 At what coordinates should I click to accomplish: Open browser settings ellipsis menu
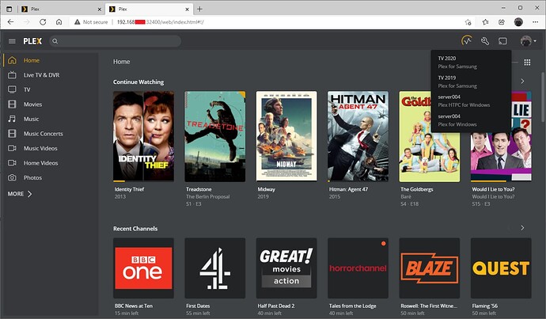click(535, 22)
